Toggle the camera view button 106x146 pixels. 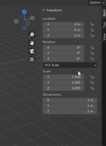point(32,51)
